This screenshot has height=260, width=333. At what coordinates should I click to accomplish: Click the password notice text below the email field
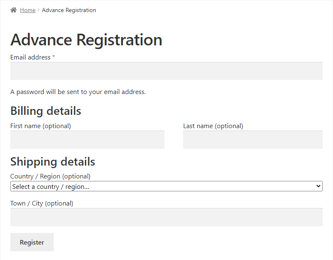pyautogui.click(x=78, y=92)
